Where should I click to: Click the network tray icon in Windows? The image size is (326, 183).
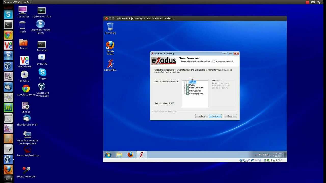(x=264, y=155)
